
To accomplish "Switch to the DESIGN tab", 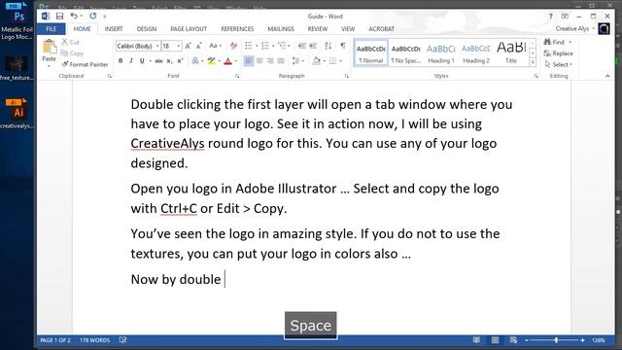I will click(x=147, y=29).
